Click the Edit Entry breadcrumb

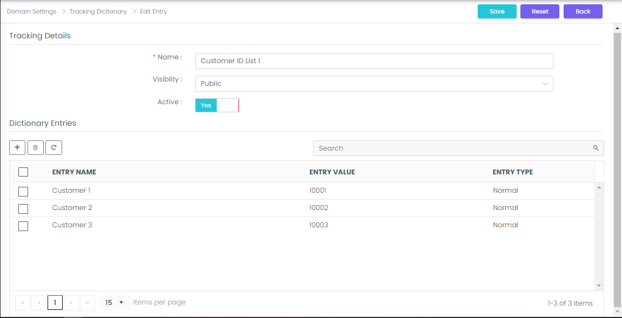pos(153,11)
